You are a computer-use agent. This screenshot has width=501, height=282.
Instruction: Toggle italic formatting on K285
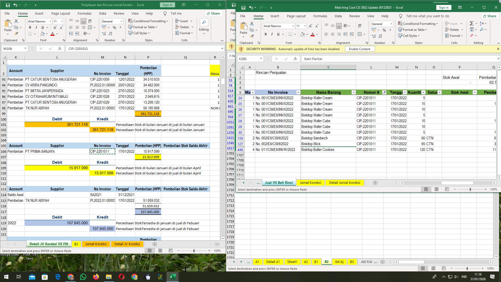coord(272,34)
